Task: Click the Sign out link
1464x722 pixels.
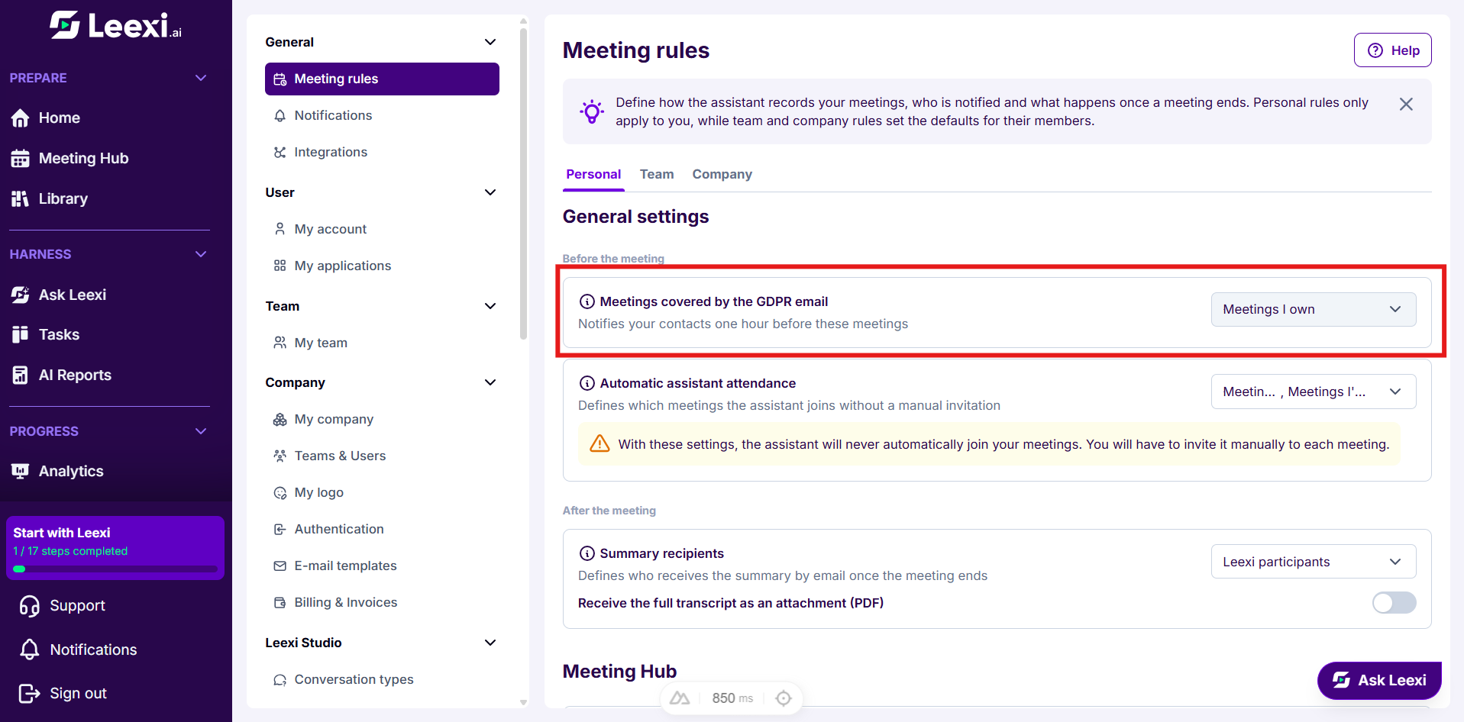Action: click(78, 694)
